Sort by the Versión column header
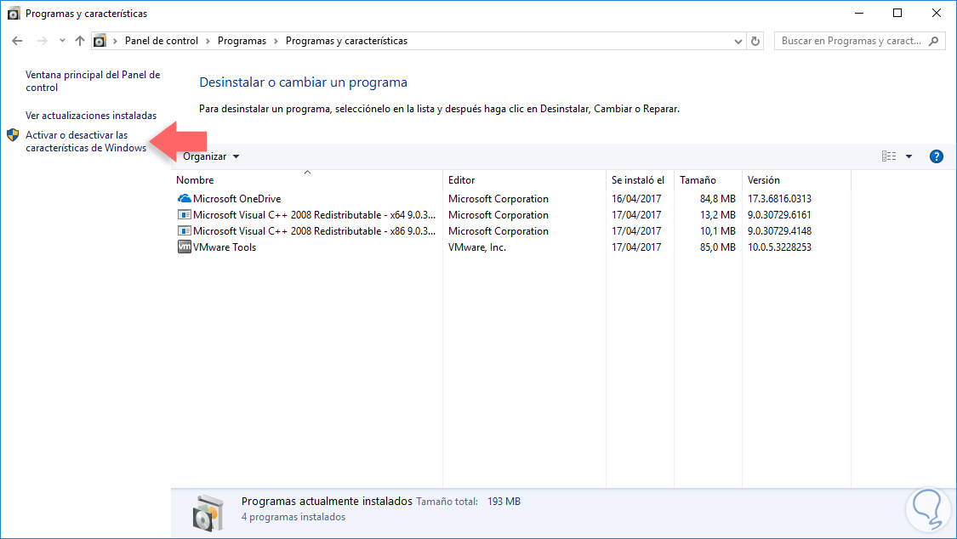 pyautogui.click(x=796, y=180)
